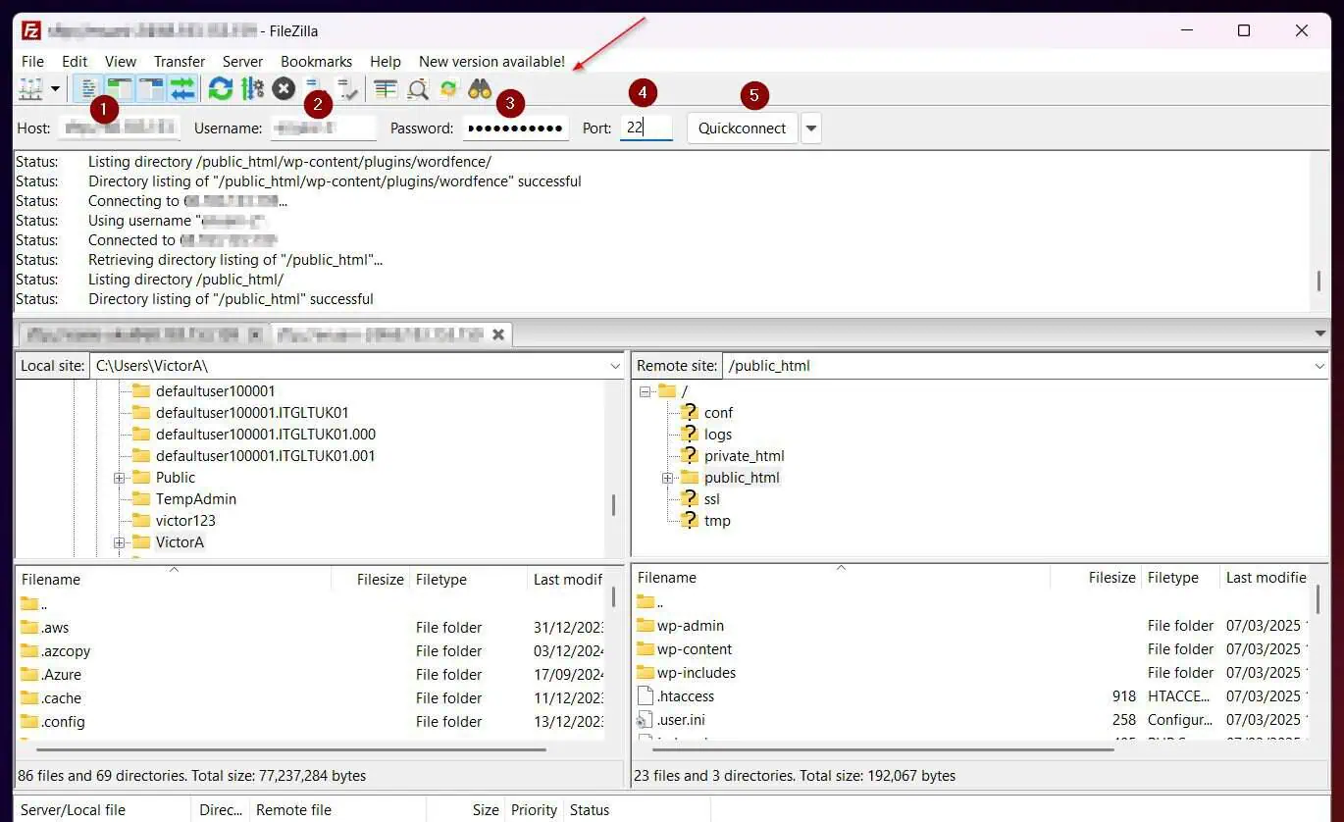Focus the Username input field

[x=324, y=128]
